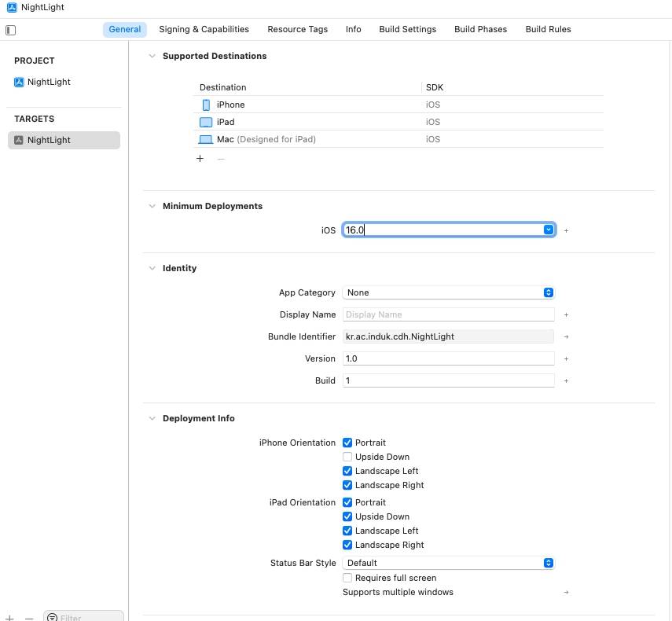Click the iPad destination icon
Image resolution: width=672 pixels, height=621 pixels.
click(206, 122)
